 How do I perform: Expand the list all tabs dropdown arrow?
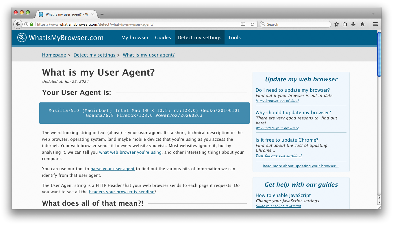pos(373,14)
